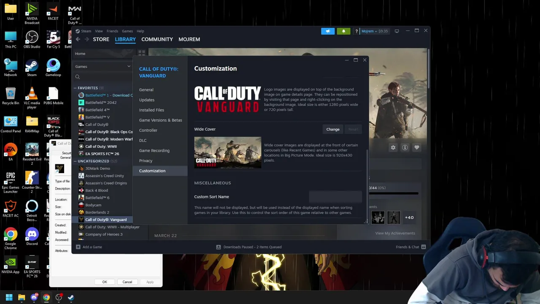Click the library search magnifier icon
This screenshot has width=540, height=304.
click(78, 77)
